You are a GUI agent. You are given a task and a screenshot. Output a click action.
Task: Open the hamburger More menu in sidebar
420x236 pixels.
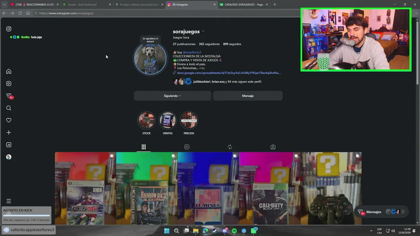tap(9, 201)
